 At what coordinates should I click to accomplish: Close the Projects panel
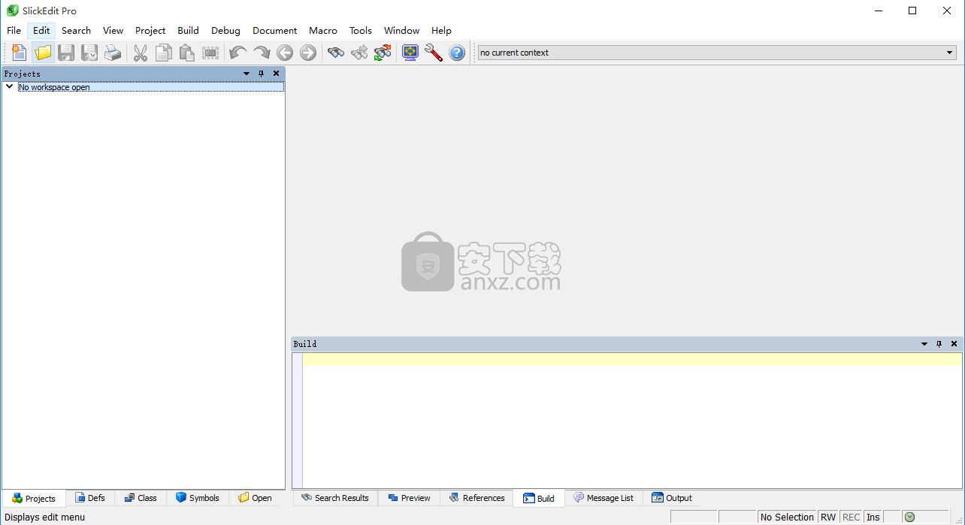(x=276, y=74)
